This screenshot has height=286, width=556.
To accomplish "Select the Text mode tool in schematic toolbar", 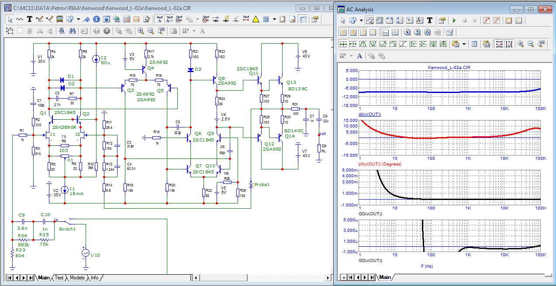I will click(30, 19).
